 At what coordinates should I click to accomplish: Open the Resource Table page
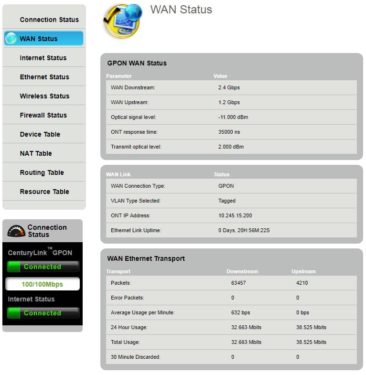[44, 192]
